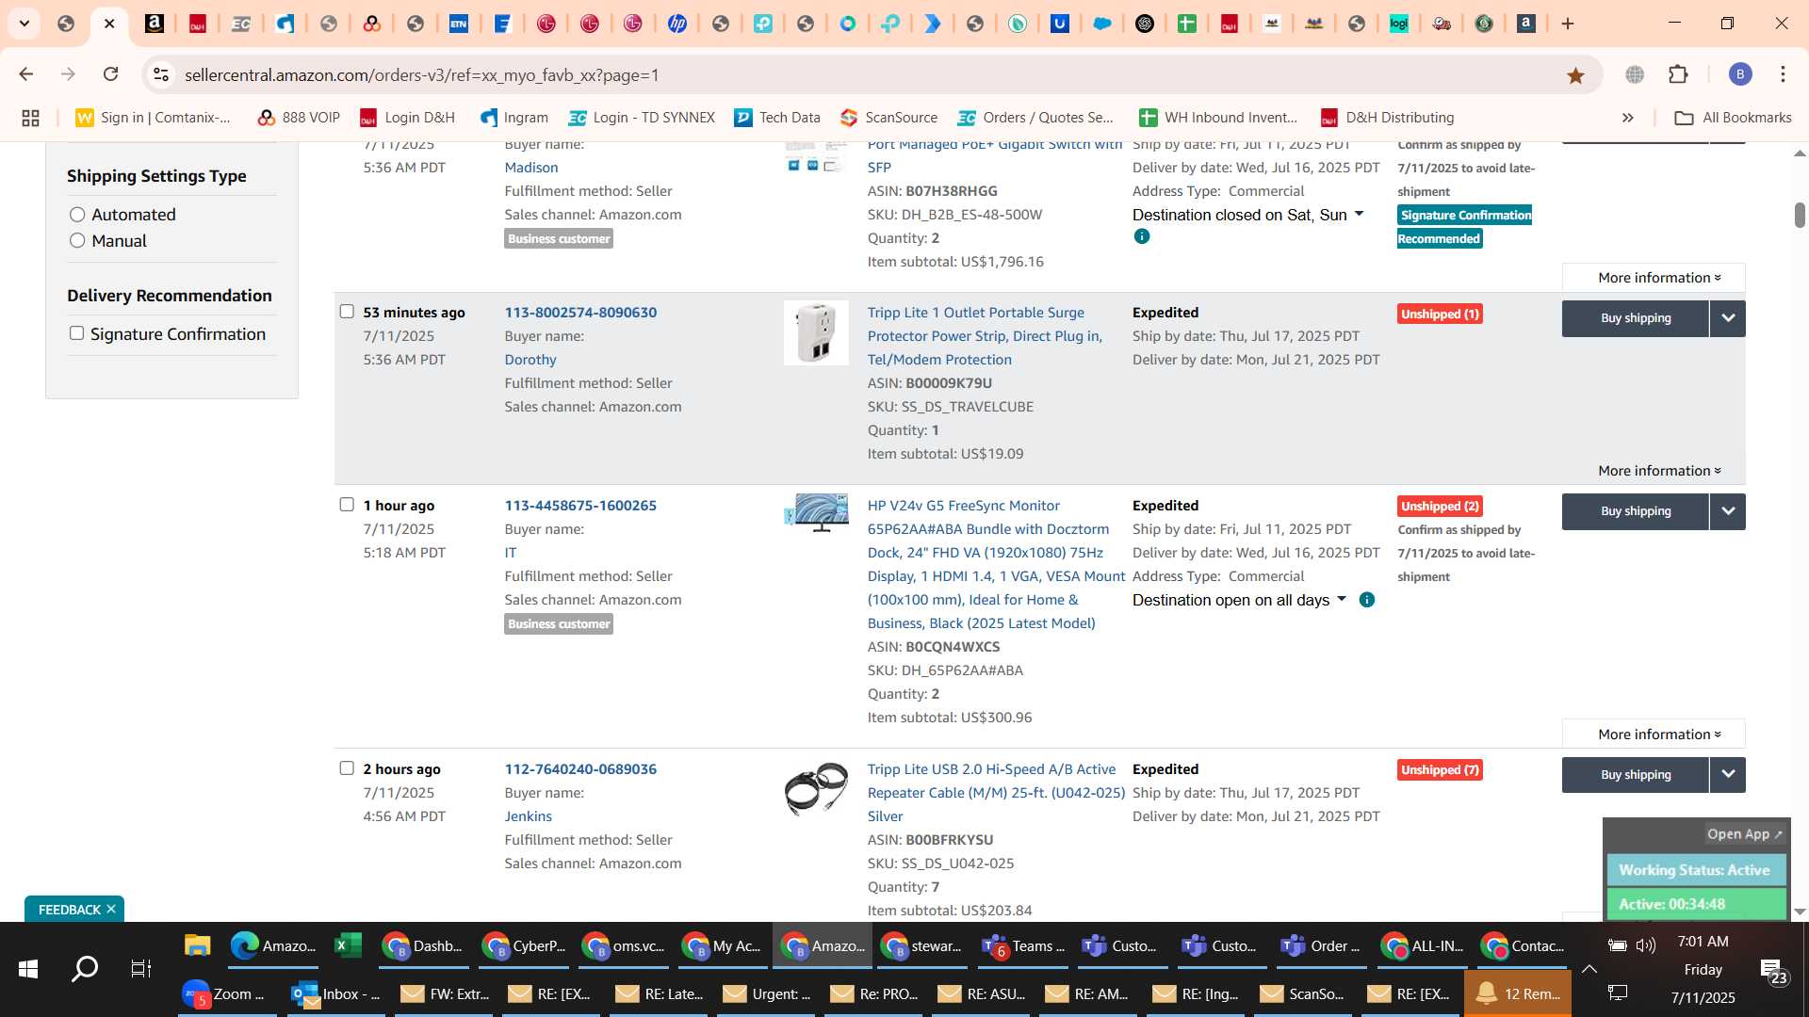Screen dimensions: 1809x1017
Task: Open order 112-7640240-0689036
Action: tap(580, 769)
